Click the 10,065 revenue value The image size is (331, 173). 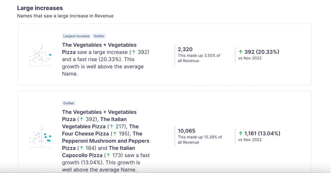[x=187, y=131]
